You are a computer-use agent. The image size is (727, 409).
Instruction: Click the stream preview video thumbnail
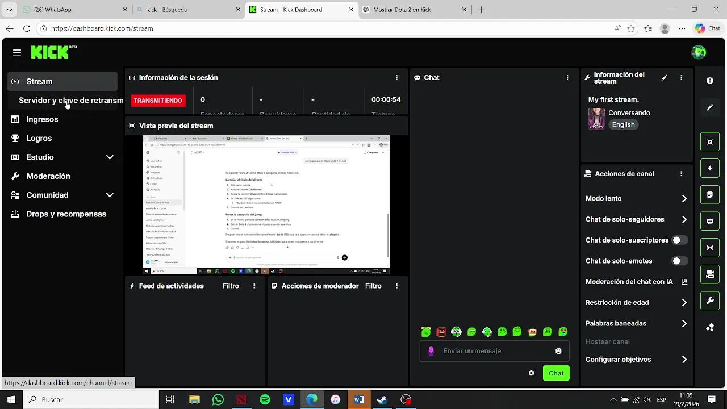(x=266, y=205)
